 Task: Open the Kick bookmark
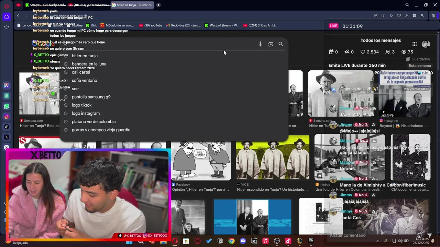(x=91, y=25)
